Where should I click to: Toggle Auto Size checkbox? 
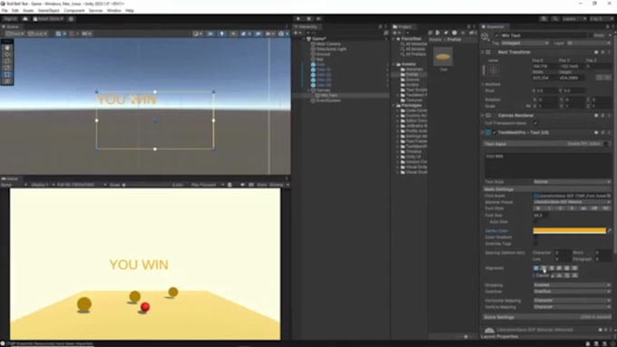(535, 222)
